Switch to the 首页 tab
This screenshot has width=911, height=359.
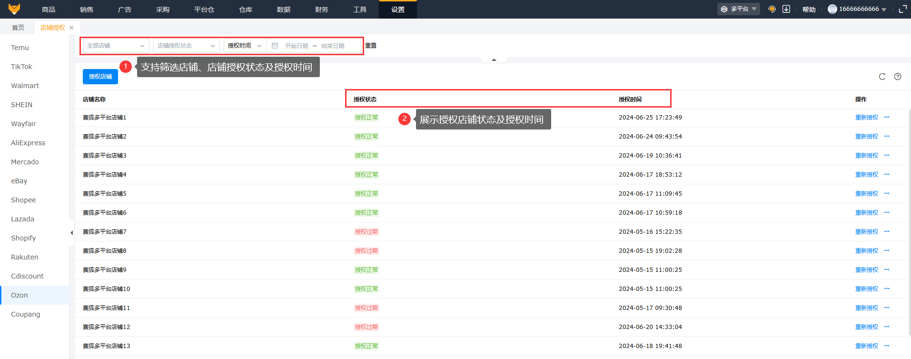click(x=18, y=28)
